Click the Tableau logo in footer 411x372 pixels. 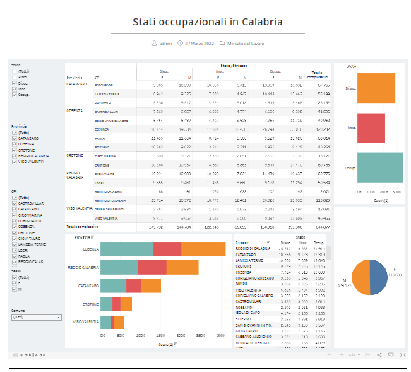tap(30, 355)
